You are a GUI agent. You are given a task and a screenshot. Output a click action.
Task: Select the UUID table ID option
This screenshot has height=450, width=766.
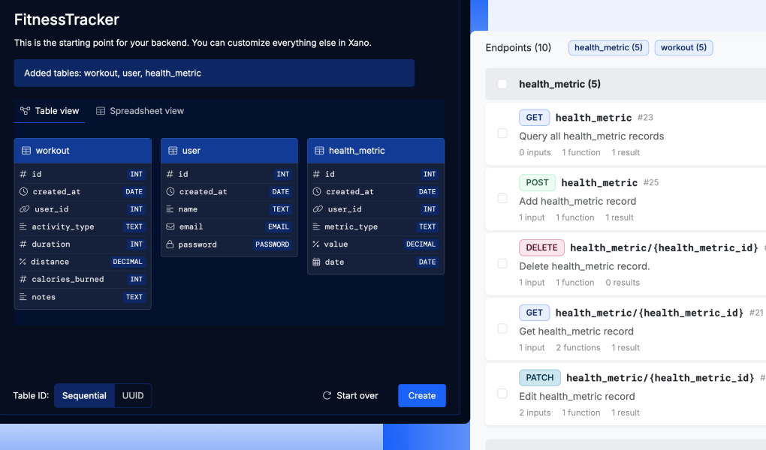pyautogui.click(x=133, y=395)
